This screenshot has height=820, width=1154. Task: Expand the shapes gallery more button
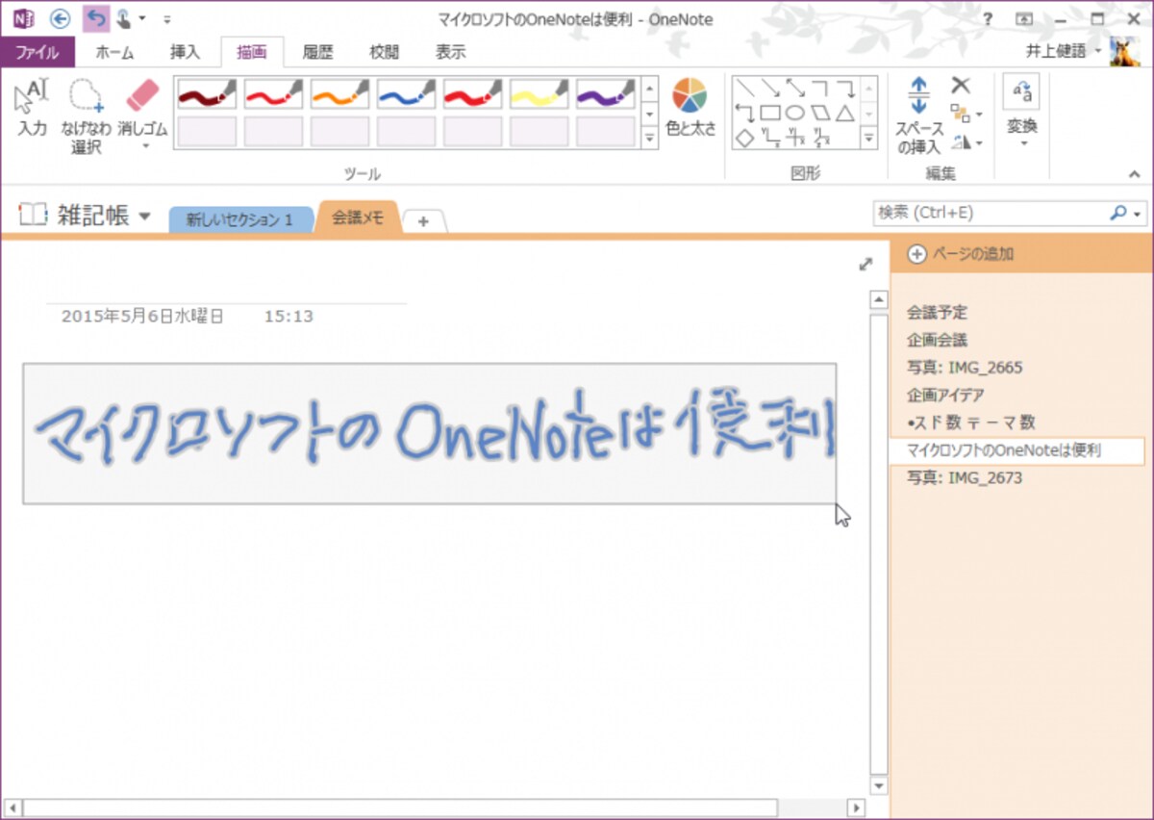869,138
